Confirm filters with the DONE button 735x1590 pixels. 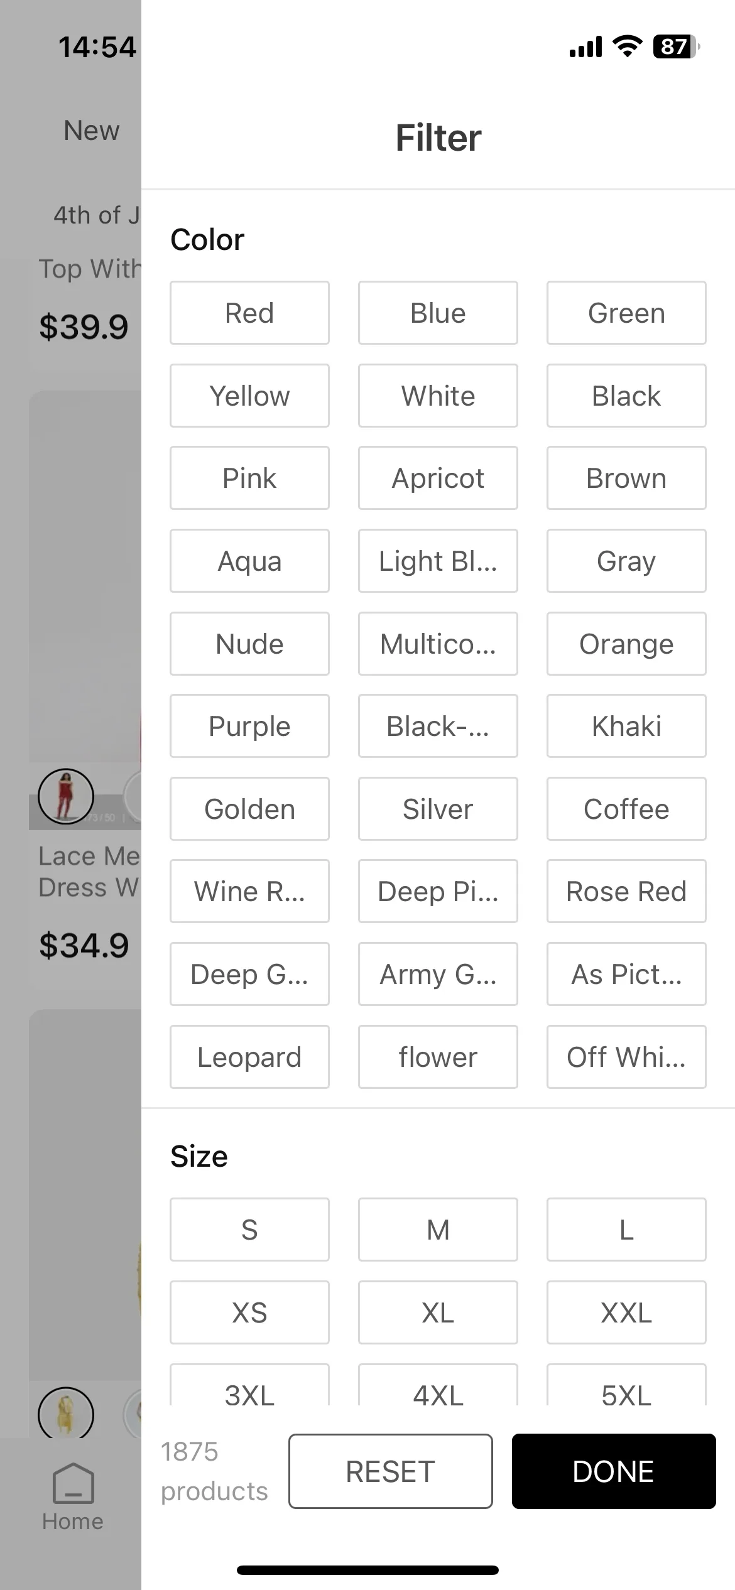[614, 1471]
